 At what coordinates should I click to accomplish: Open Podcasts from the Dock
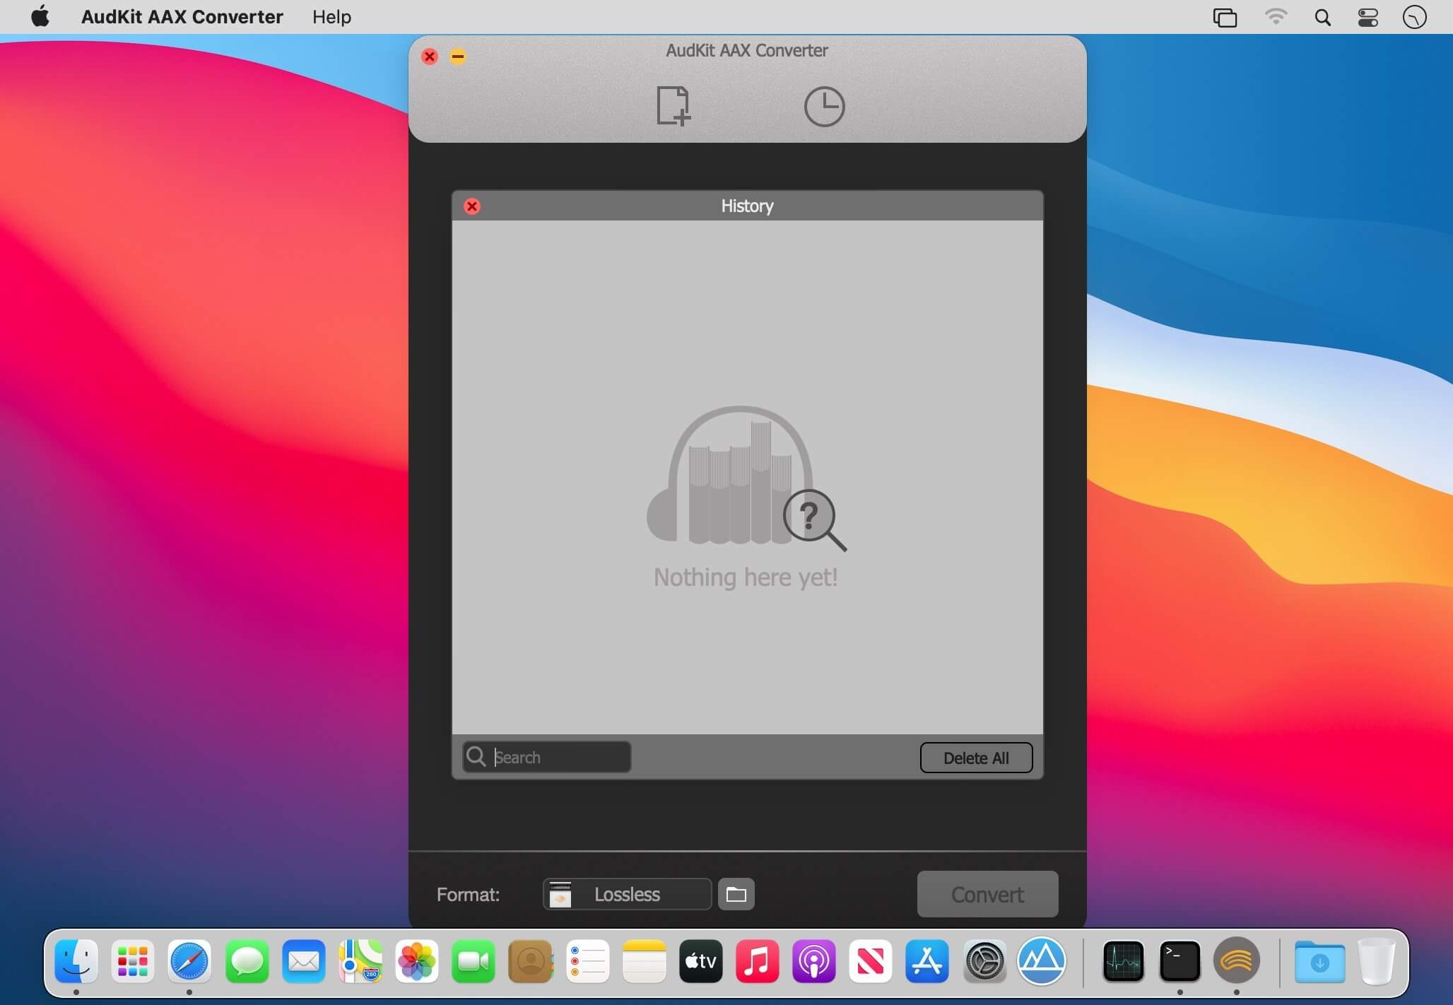click(x=814, y=961)
